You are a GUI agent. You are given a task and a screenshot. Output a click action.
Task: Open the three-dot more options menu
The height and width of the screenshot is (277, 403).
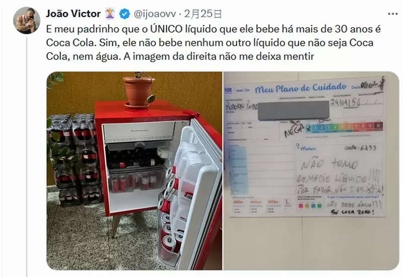393,14
